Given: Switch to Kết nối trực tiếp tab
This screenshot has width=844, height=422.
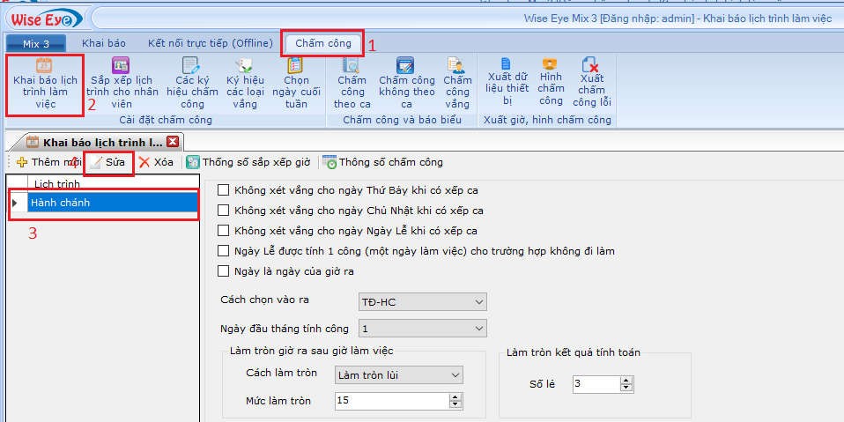Looking at the screenshot, I should coord(210,42).
